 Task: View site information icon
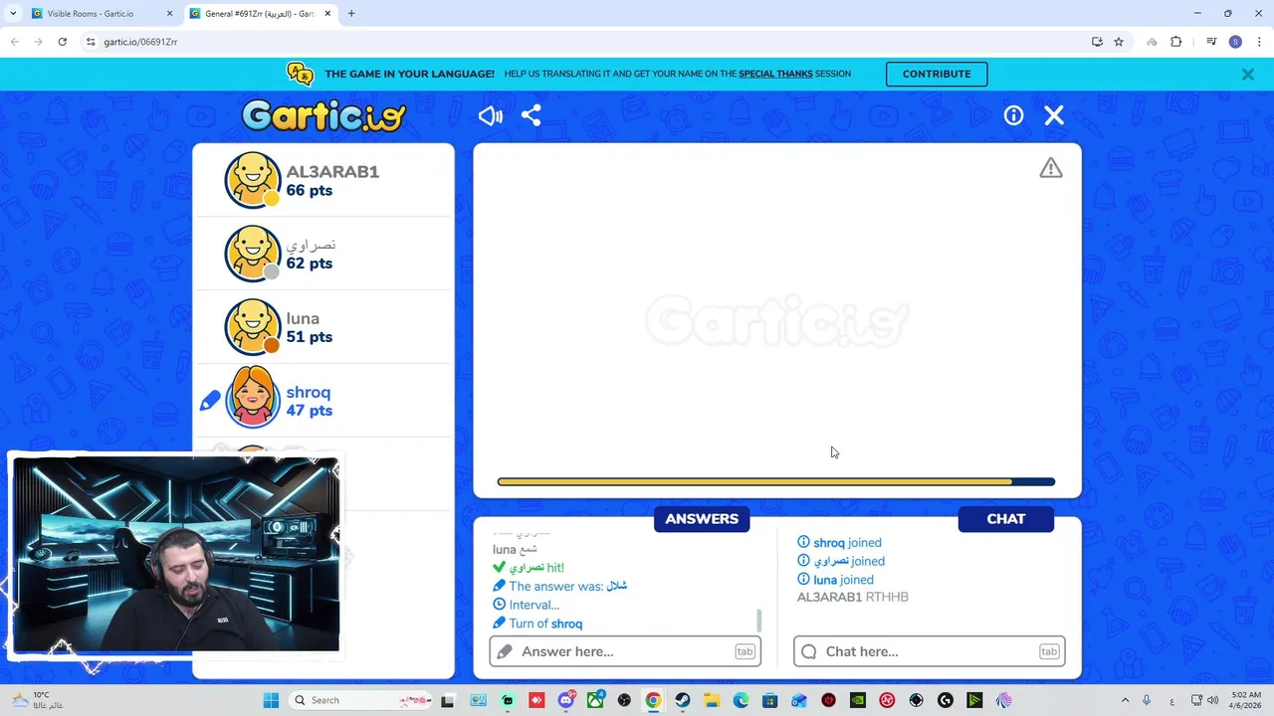(x=90, y=42)
